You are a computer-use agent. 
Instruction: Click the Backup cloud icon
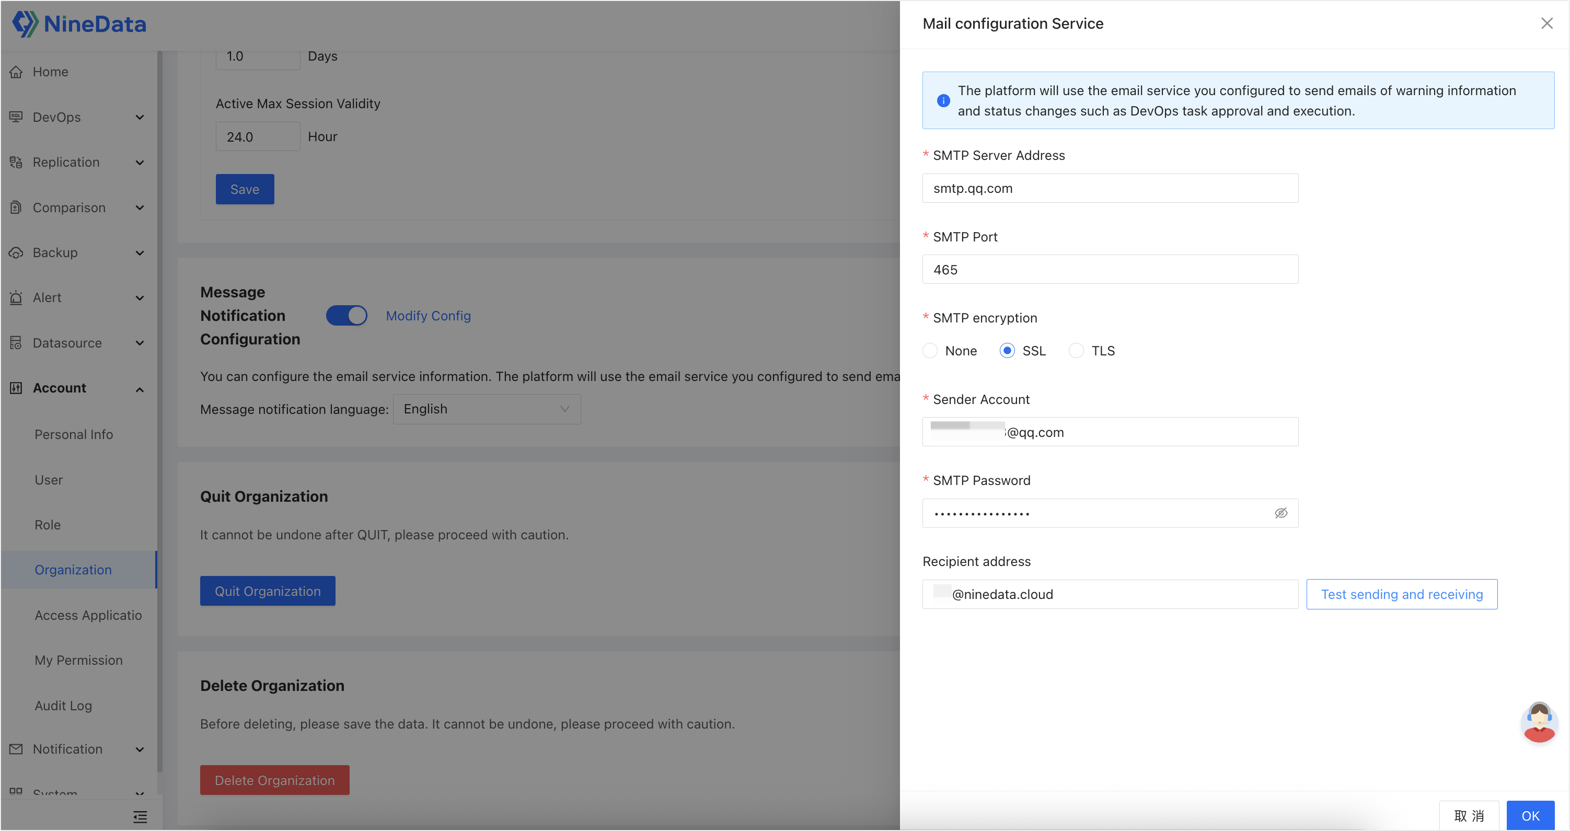pyautogui.click(x=16, y=252)
